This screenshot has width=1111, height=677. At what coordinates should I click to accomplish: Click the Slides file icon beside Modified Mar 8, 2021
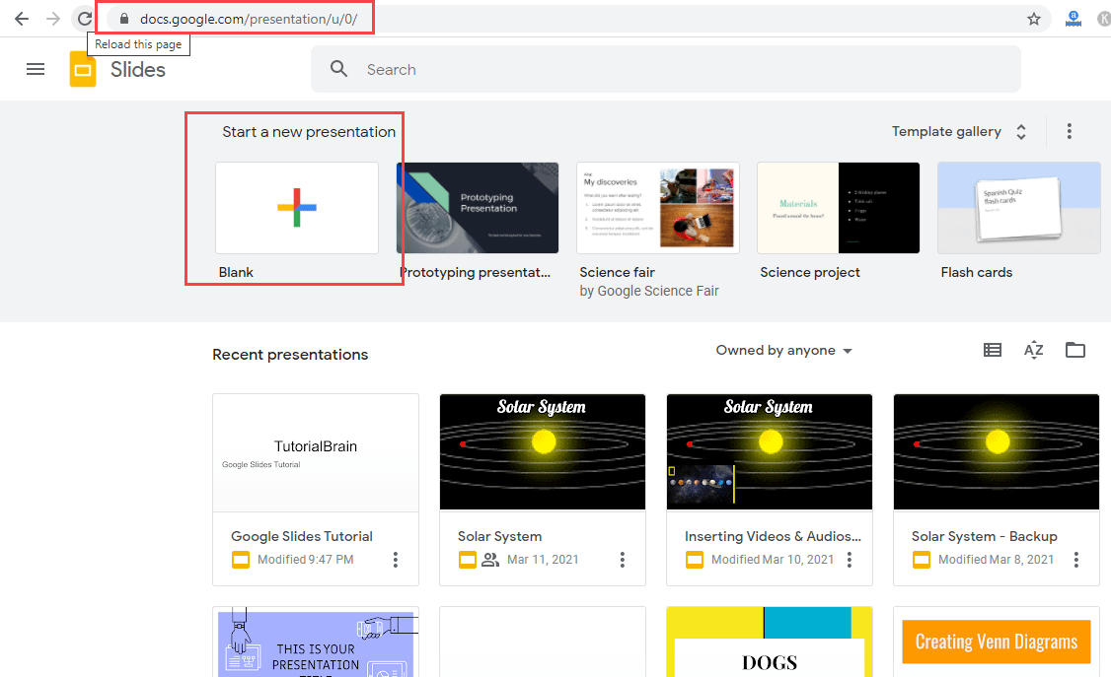pos(922,560)
